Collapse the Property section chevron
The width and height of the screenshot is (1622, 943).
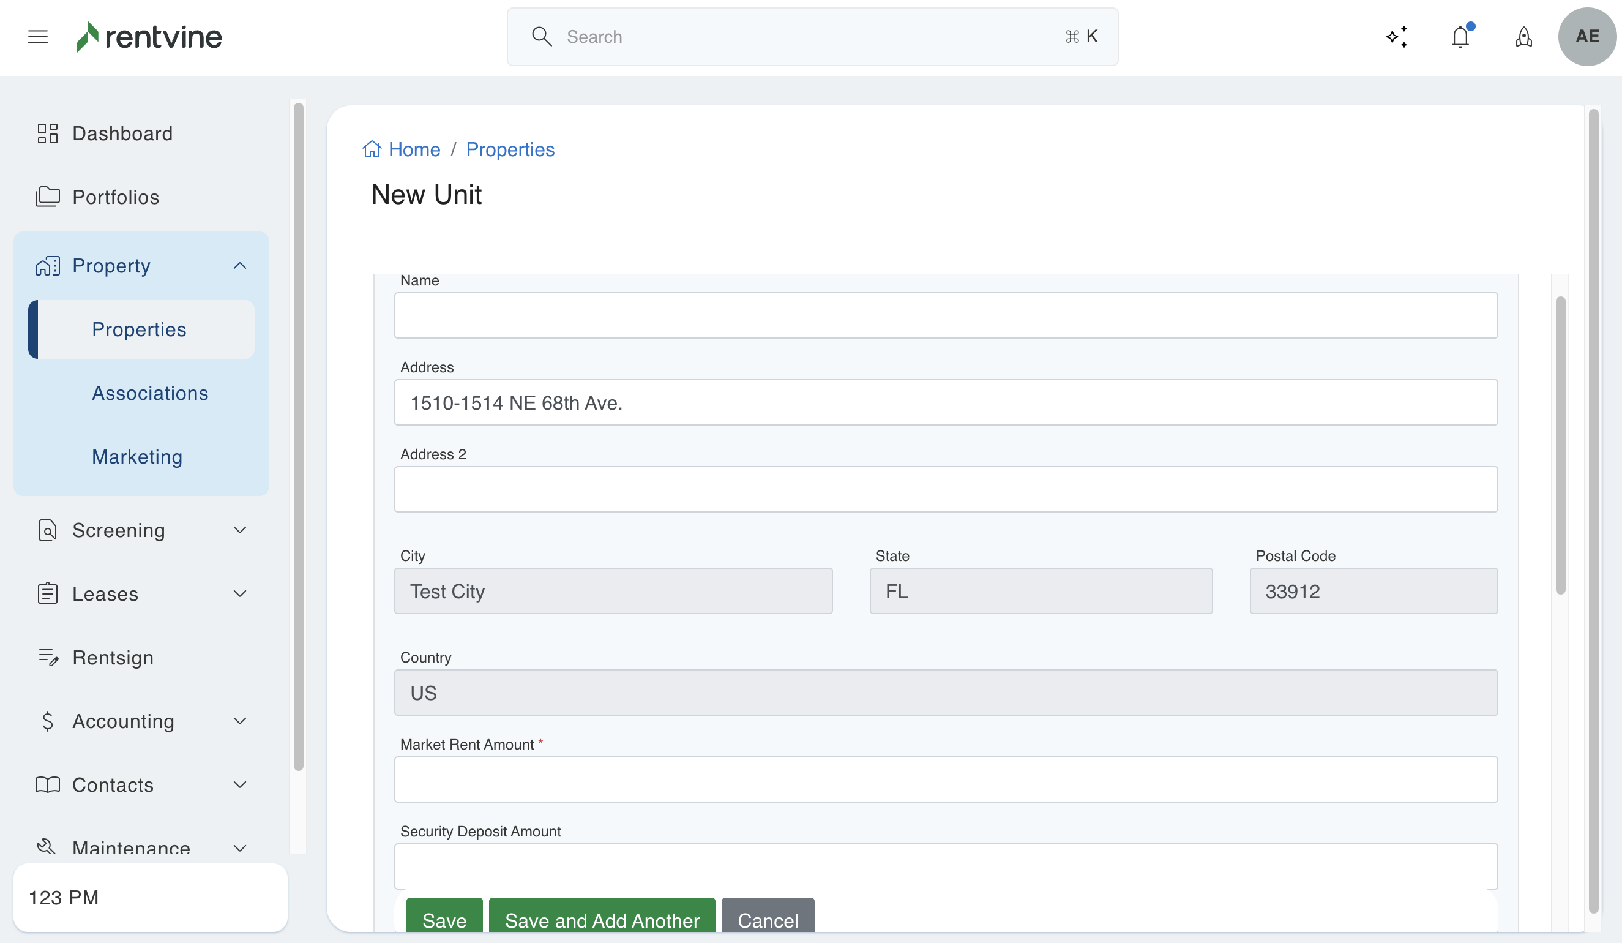tap(240, 265)
